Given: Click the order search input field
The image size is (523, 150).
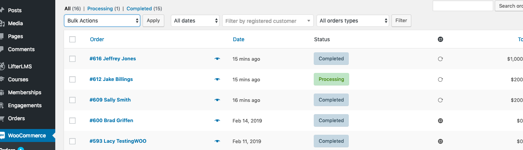Looking at the screenshot, I should (x=463, y=6).
